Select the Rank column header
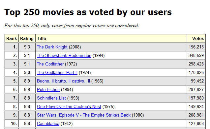 pos(12,38)
